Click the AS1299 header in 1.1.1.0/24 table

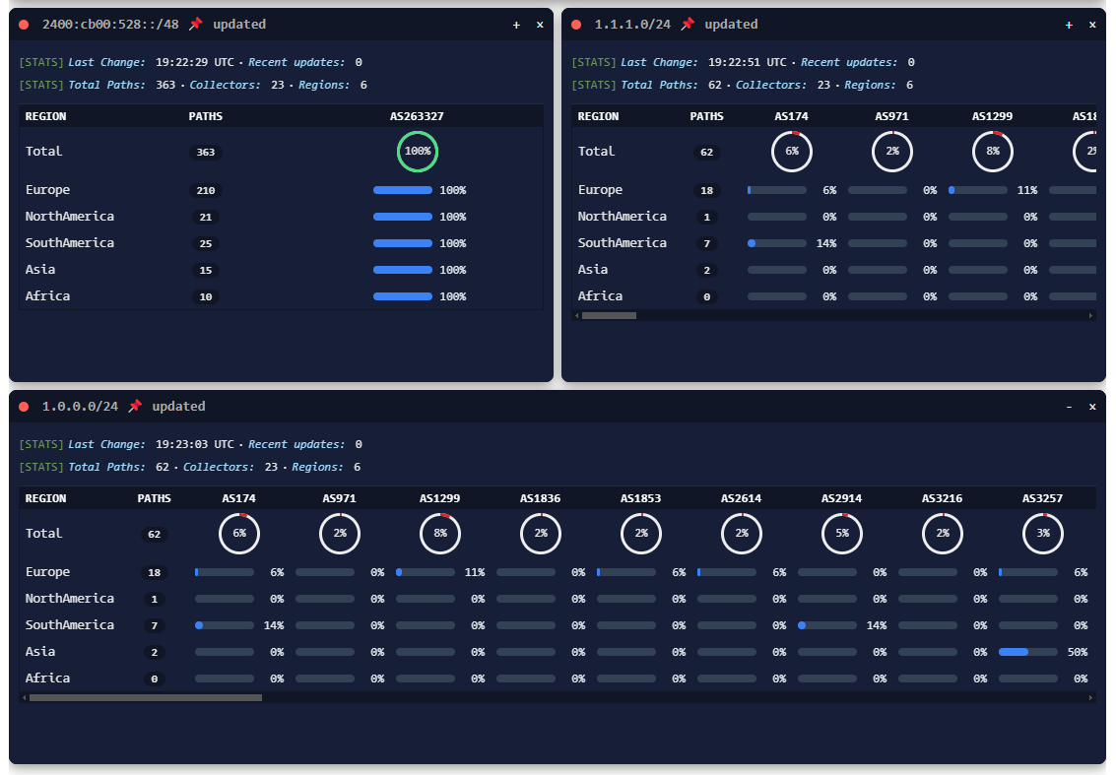(992, 116)
